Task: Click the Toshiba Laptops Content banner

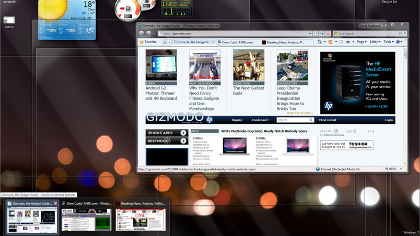Action: tap(346, 145)
